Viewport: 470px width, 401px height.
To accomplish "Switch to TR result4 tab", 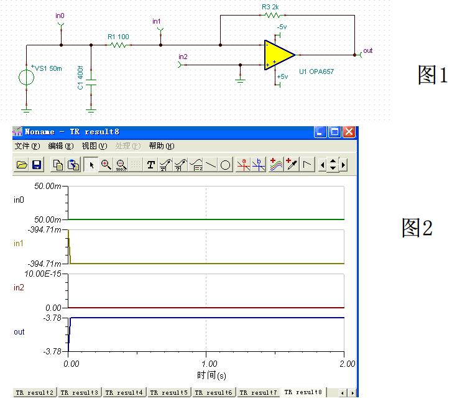I will (x=124, y=393).
